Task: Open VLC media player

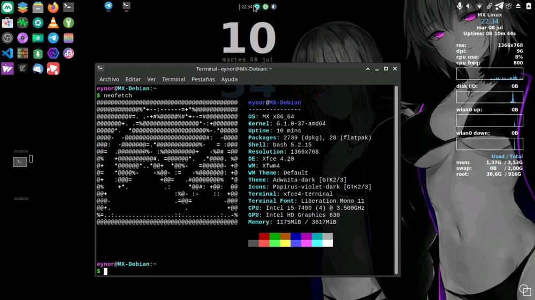Action: (53, 23)
